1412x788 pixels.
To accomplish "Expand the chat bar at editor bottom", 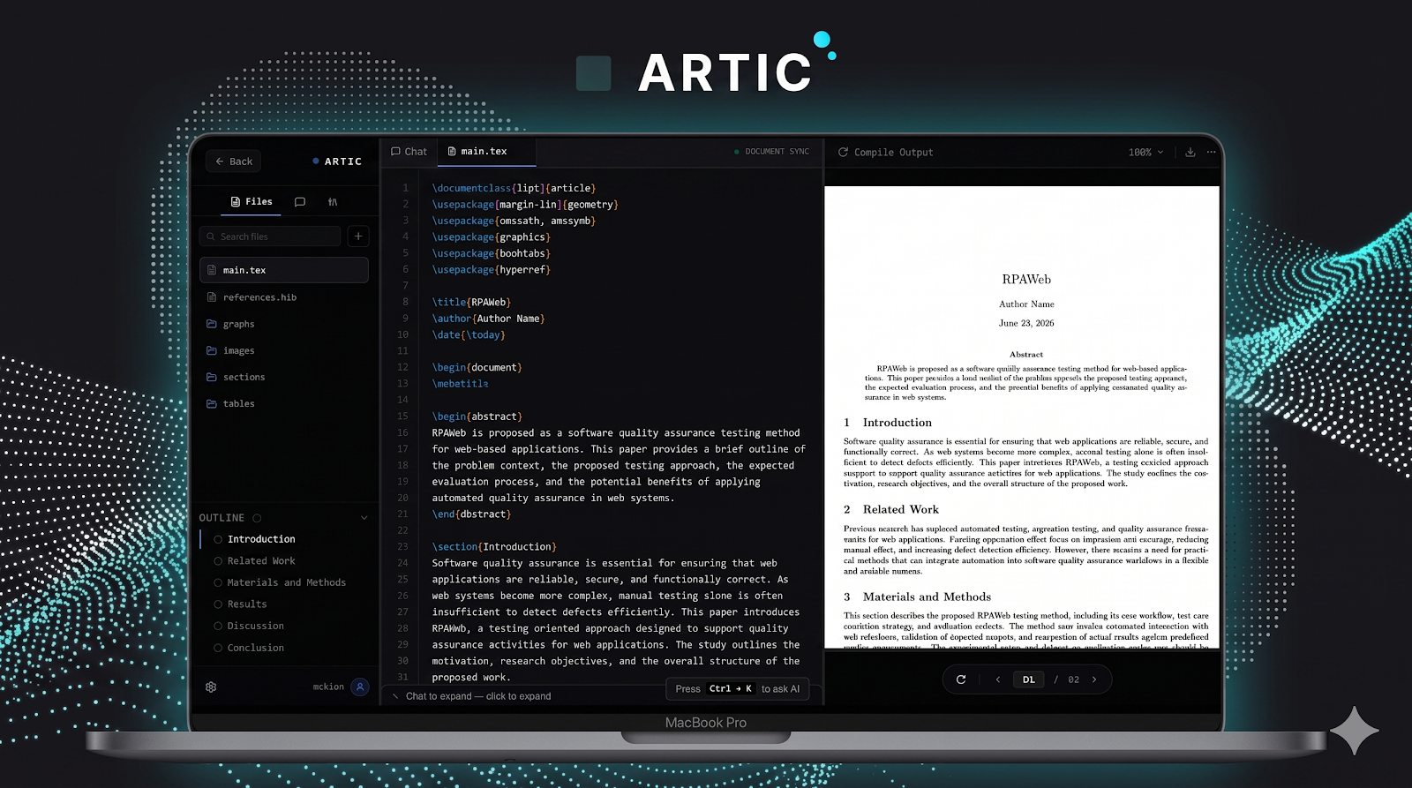I will (x=477, y=696).
